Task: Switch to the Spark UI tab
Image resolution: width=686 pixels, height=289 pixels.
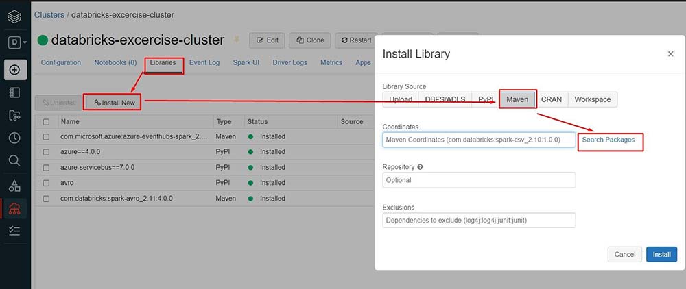Action: (x=246, y=62)
